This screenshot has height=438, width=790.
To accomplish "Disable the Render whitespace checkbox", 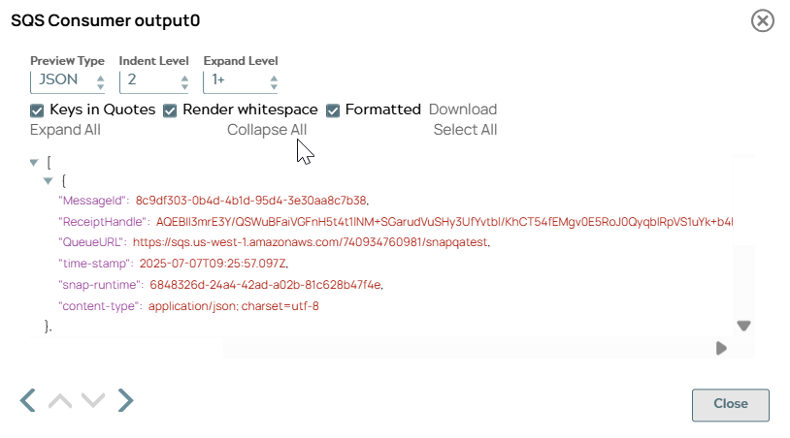I will click(x=170, y=109).
